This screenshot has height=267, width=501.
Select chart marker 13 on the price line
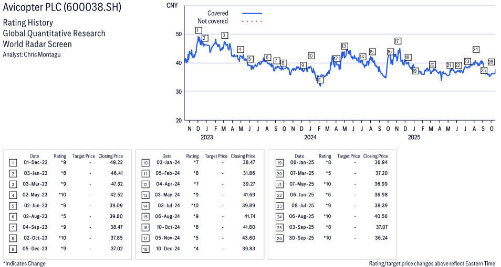(344, 47)
